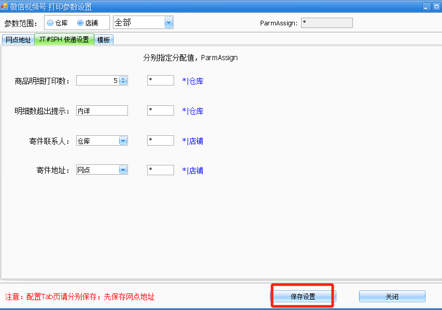Click the 商品明细打印数 label
Image resolution: width=442 pixels, height=310 pixels.
click(x=42, y=81)
